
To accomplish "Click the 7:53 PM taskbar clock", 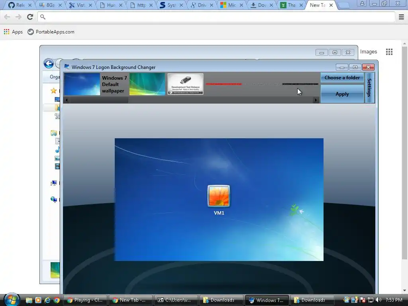I will 394,300.
